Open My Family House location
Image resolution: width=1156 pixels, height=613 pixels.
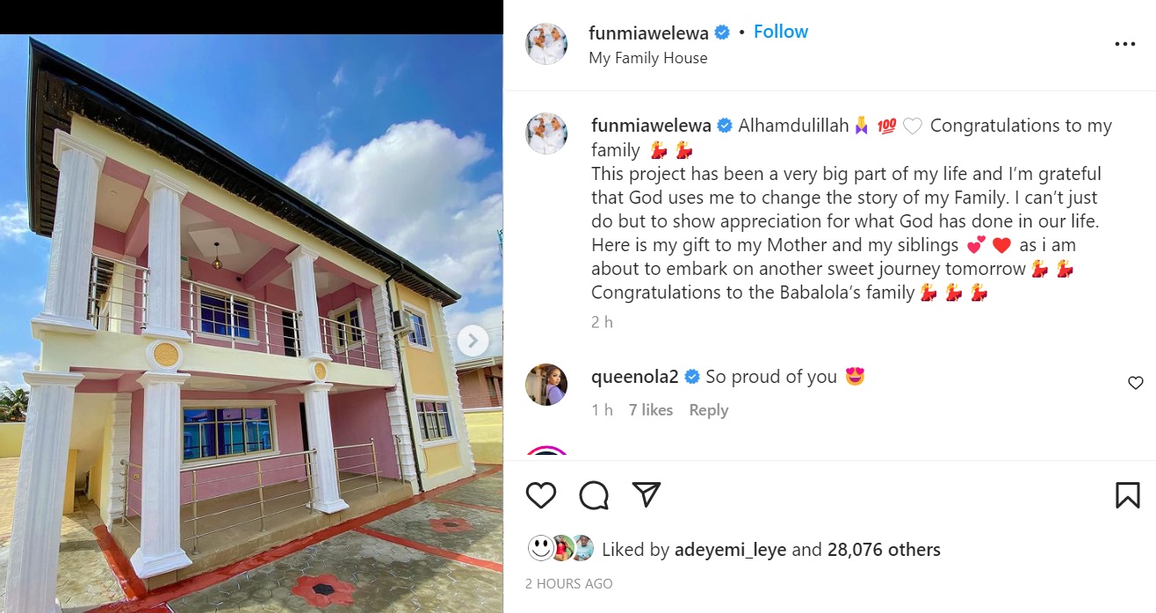tap(647, 58)
